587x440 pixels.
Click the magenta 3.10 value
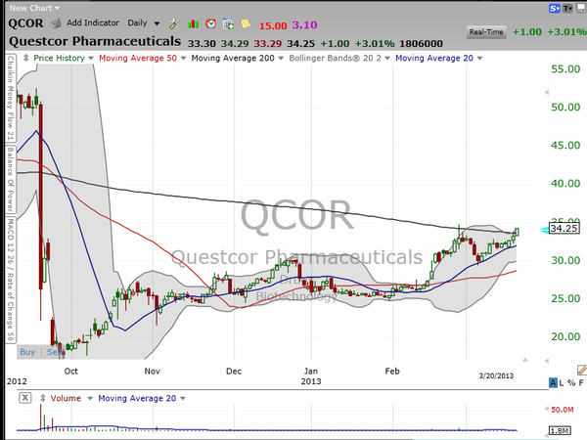pyautogui.click(x=304, y=25)
